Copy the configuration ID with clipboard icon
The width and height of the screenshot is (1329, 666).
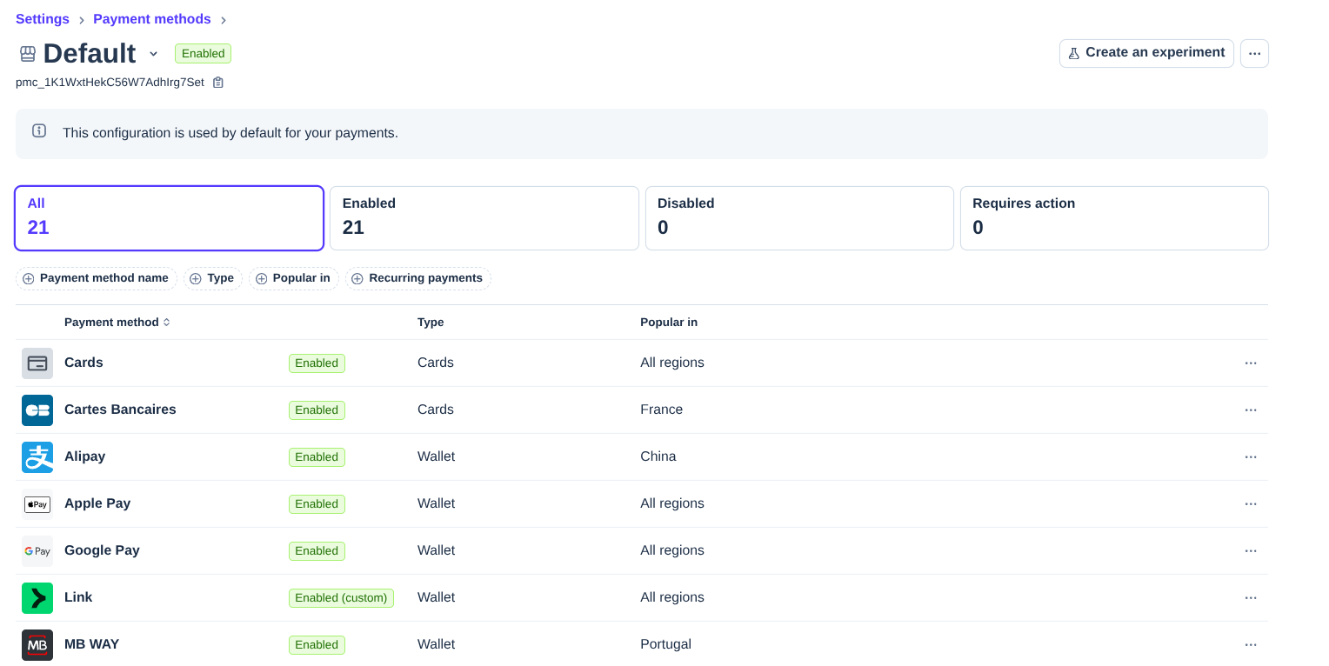[218, 83]
